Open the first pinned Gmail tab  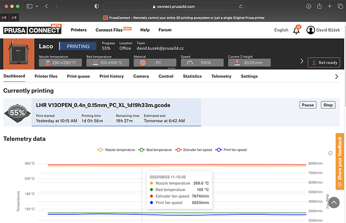(x=4, y=18)
